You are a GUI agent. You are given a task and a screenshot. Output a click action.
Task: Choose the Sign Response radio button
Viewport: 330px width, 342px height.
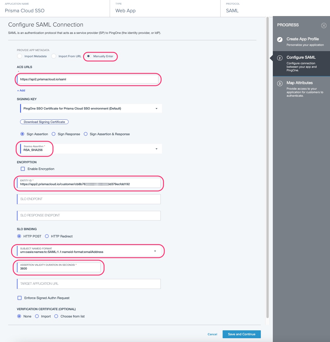click(53, 134)
